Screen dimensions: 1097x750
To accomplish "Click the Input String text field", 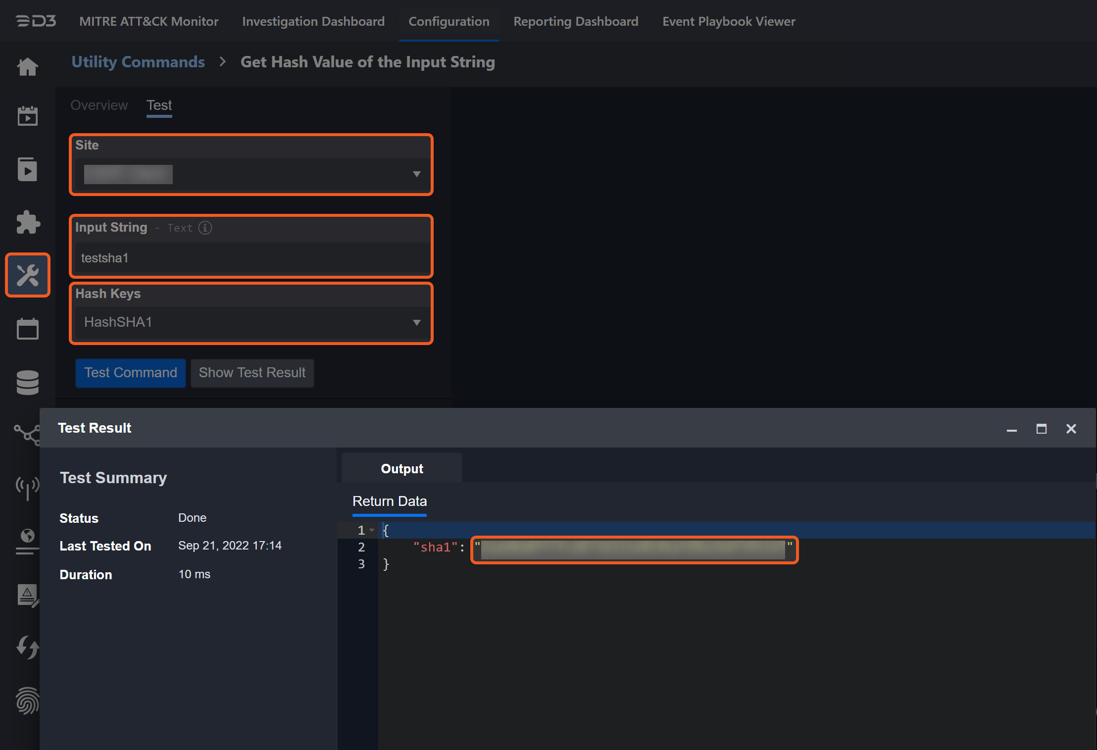I will coord(251,258).
